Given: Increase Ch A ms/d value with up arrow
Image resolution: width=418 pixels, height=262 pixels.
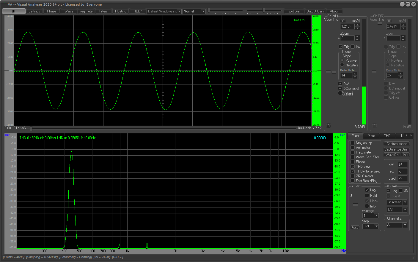Looking at the screenshot, I should (x=357, y=25).
